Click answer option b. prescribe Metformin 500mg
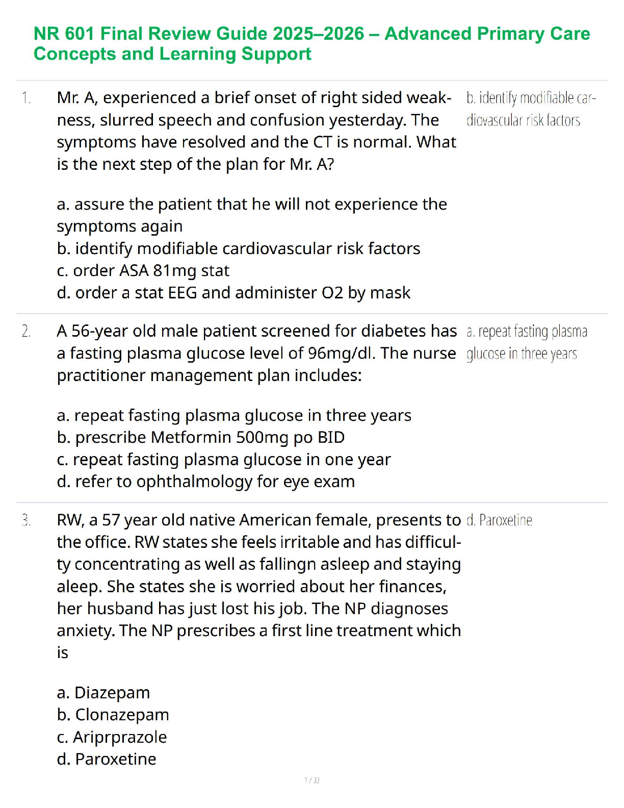Screen dimensions: 624x808 point(201,437)
